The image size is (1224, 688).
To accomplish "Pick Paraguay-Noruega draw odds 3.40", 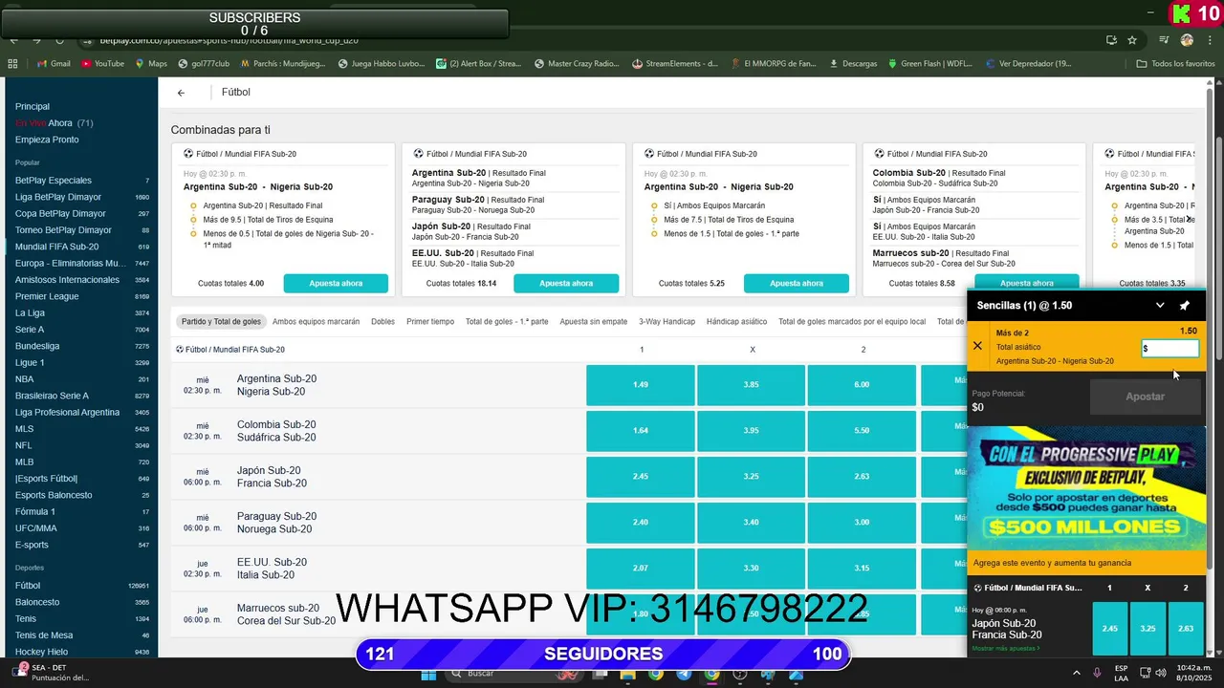I will click(x=752, y=523).
